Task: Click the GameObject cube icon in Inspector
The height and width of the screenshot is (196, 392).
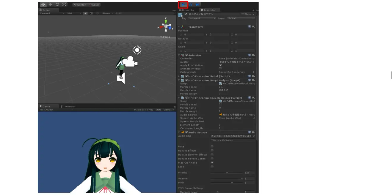Action: pos(180,15)
